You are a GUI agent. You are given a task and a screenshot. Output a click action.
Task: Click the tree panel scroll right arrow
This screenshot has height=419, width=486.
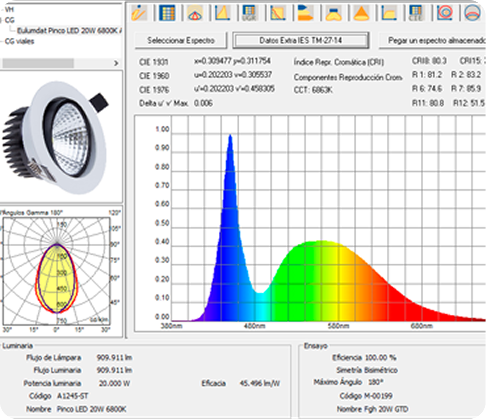click(116, 63)
